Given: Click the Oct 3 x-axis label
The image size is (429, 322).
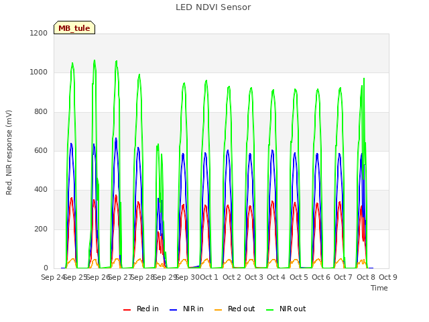Looking at the screenshot, I should pyautogui.click(x=254, y=277).
